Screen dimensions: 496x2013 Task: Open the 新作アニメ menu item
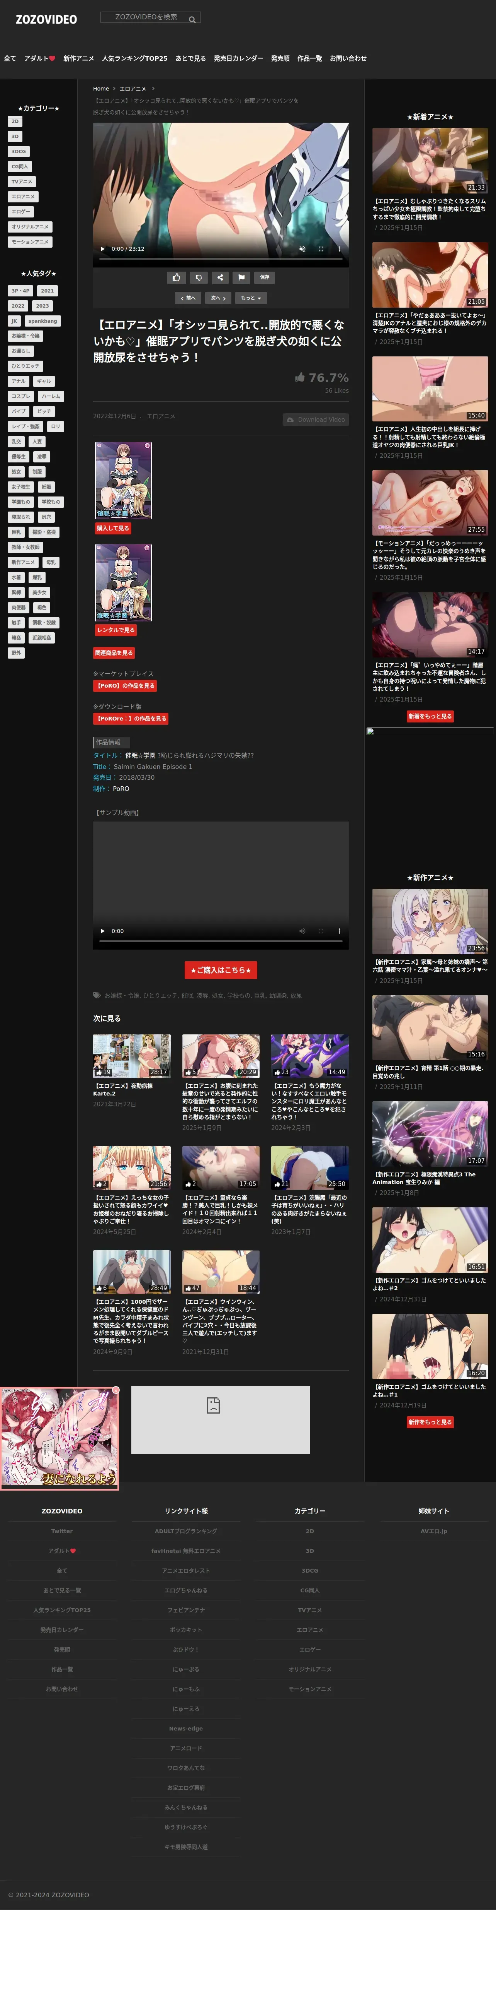79,58
